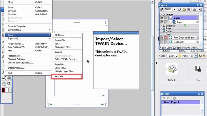Click the yellow folder icon before Panel Mate
The width and height of the screenshot is (207, 116).
point(180,56)
